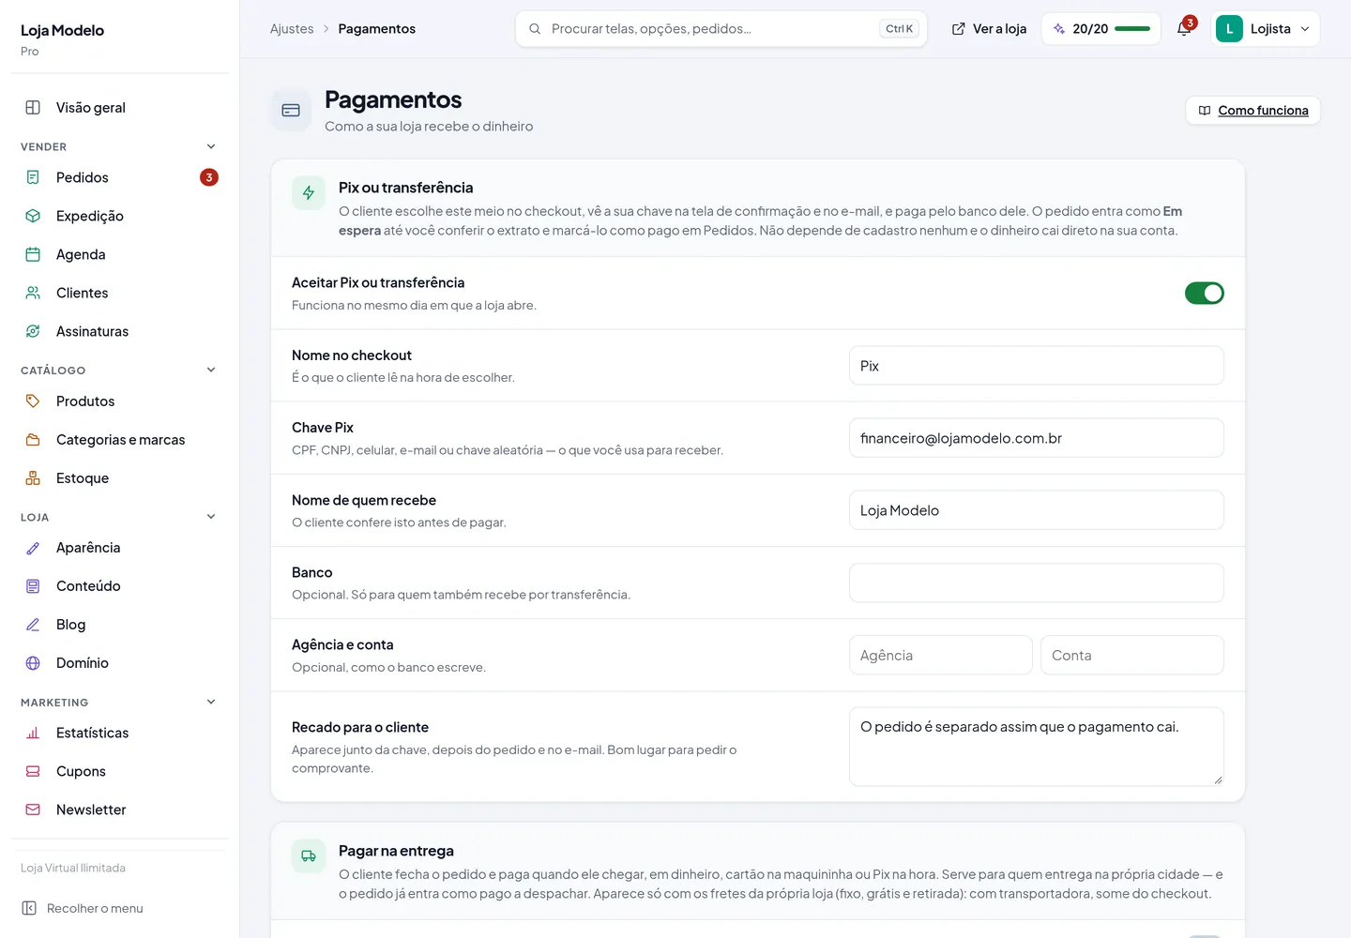This screenshot has height=938, width=1351.
Task: Click the Estoque boxes icon
Action: pos(33,478)
